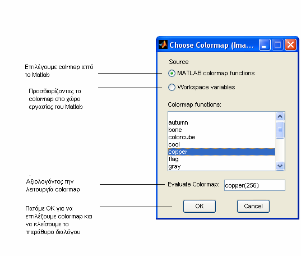This screenshot has height=256, width=301.
Task: Select flag in the colormap list
Action: 221,159
